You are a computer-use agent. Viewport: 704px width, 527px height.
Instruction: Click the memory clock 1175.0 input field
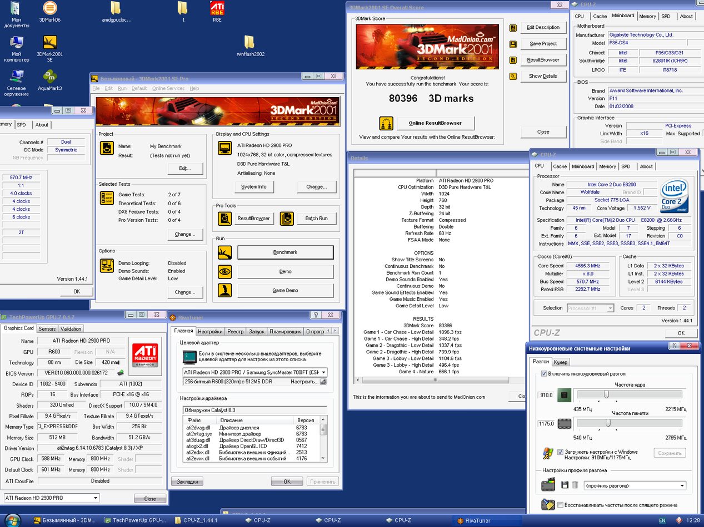[546, 424]
